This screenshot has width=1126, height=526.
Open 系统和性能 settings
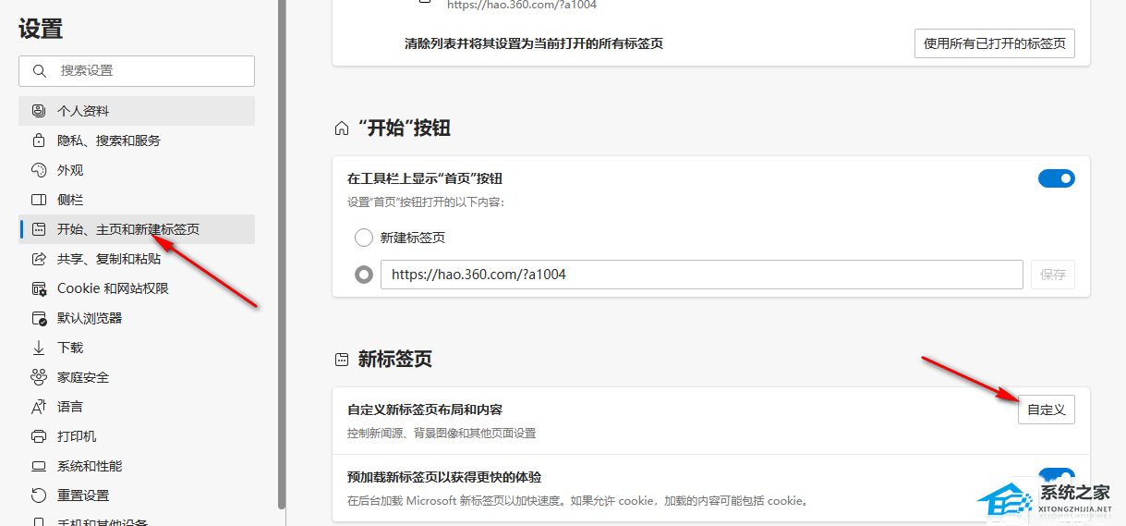[x=137, y=466]
